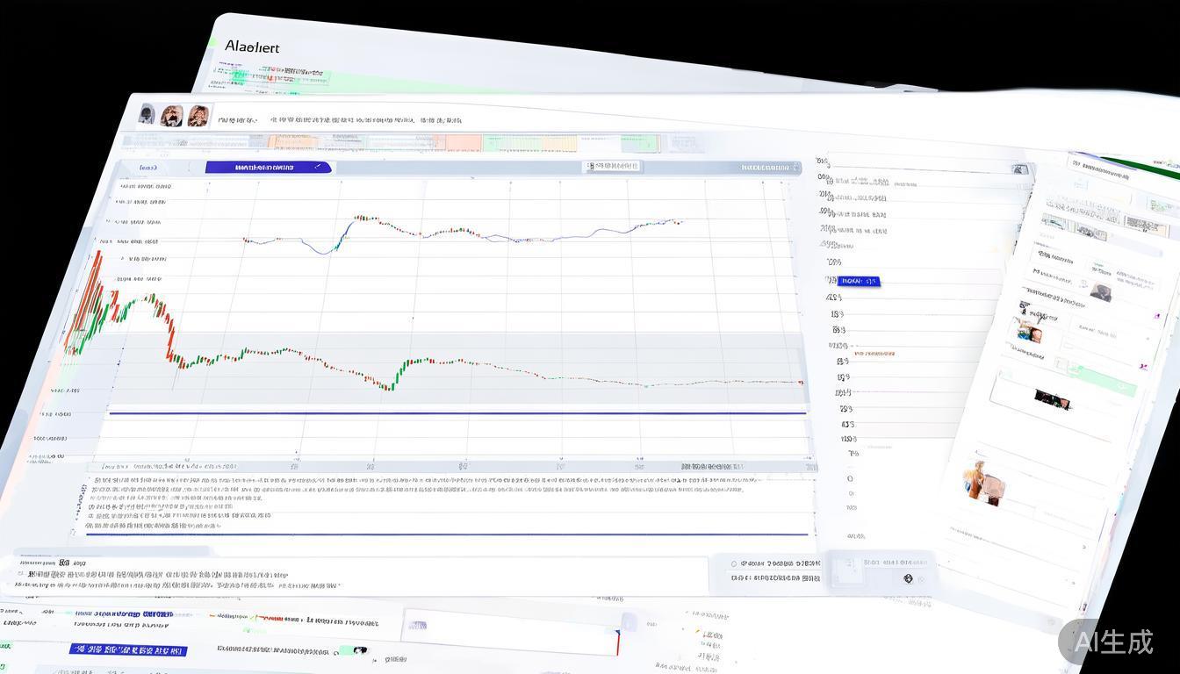
Task: Open the grey dropdown in the chart toolbar
Action: coord(613,166)
